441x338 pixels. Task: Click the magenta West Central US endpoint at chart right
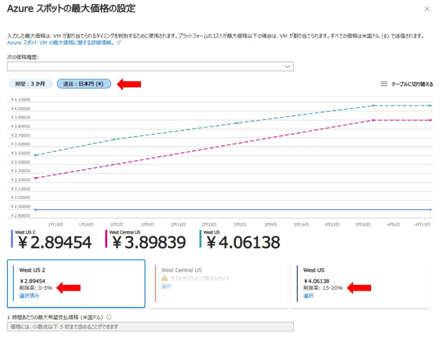(x=431, y=120)
